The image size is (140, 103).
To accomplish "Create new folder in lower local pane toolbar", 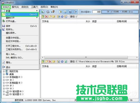I will (x=47, y=61).
